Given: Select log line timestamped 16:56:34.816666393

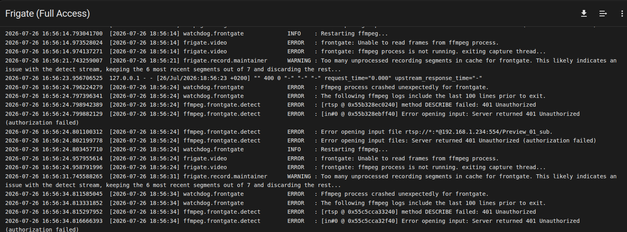Looking at the screenshot, I should tap(293, 225).
